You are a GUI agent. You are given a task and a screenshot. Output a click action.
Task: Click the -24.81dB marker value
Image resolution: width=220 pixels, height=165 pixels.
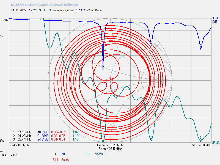click(42, 139)
